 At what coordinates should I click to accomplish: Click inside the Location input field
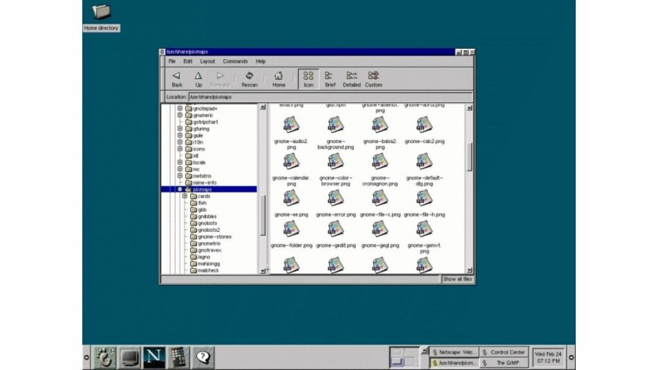(x=257, y=97)
